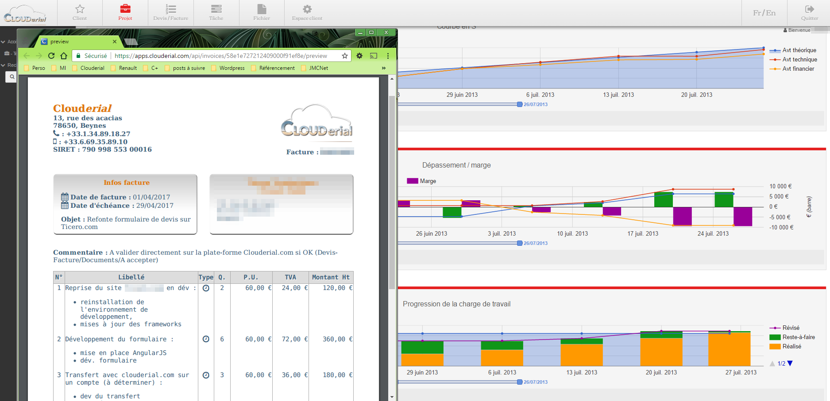
Task: Open a new browser tab
Action: tap(131, 42)
